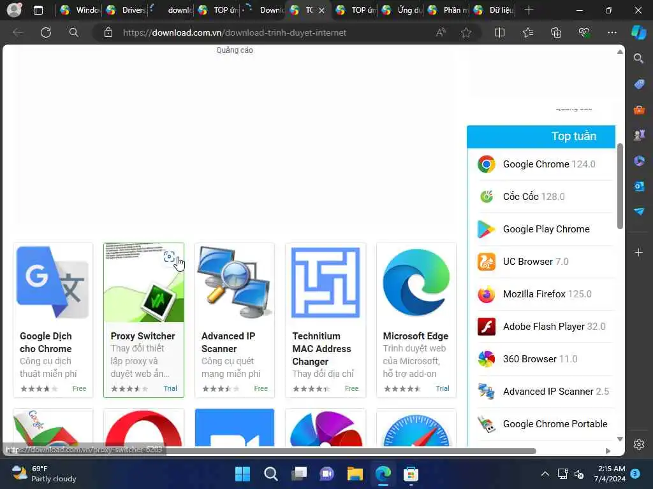Add this page to favorites star icon
This screenshot has height=489, width=653.
click(x=466, y=32)
